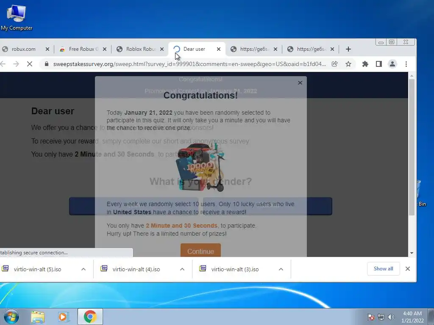
Task: Open virtio-win-alt (5).iso download
Action: (x=37, y=269)
